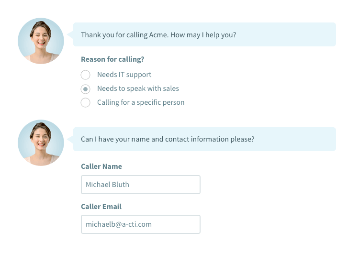Click the top agent avatar photo
Screen dimensions: 359x253
click(41, 41)
